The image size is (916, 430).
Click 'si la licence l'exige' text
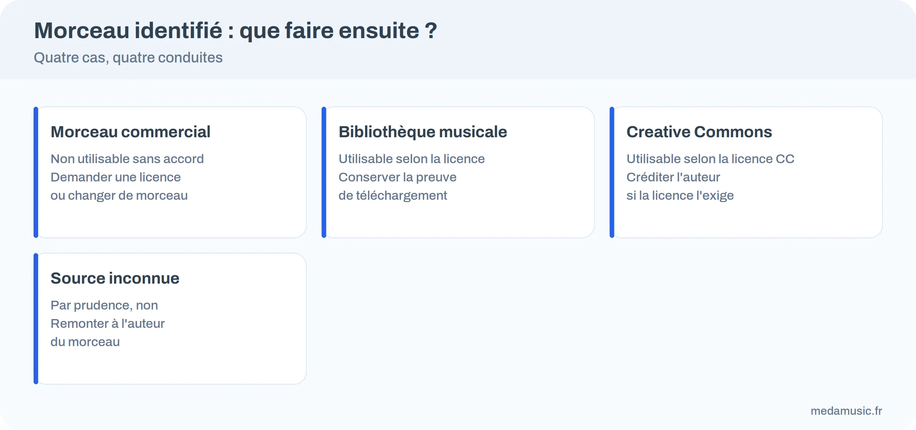point(680,195)
